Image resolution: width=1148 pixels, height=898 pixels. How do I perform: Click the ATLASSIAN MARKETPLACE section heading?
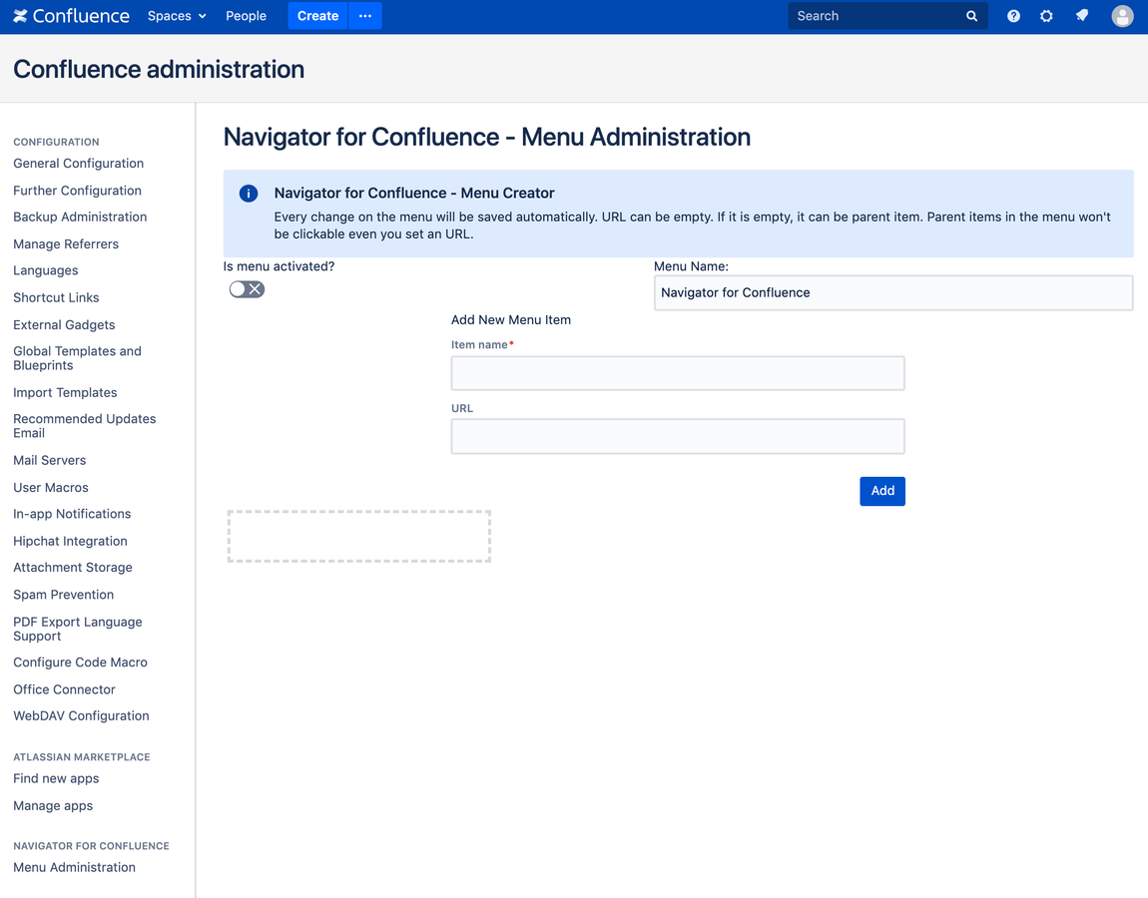[x=81, y=756]
